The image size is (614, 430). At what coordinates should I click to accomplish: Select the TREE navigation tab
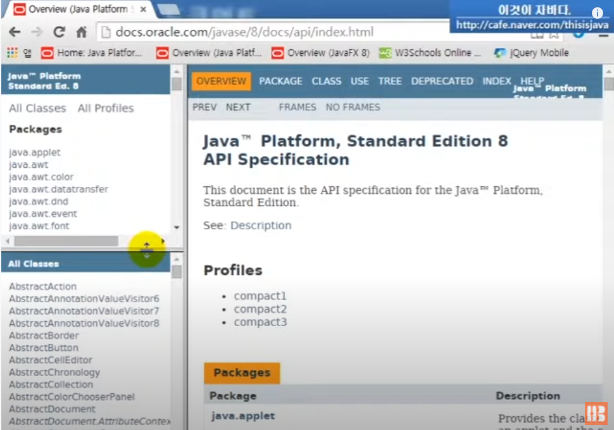(x=390, y=81)
